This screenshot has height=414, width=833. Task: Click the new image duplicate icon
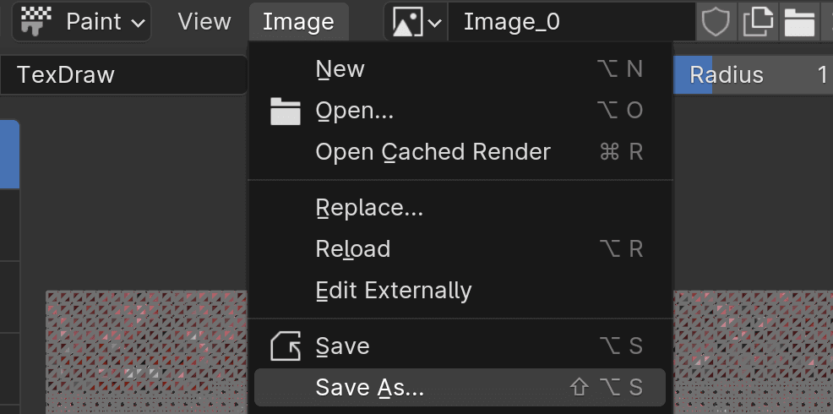click(x=758, y=22)
